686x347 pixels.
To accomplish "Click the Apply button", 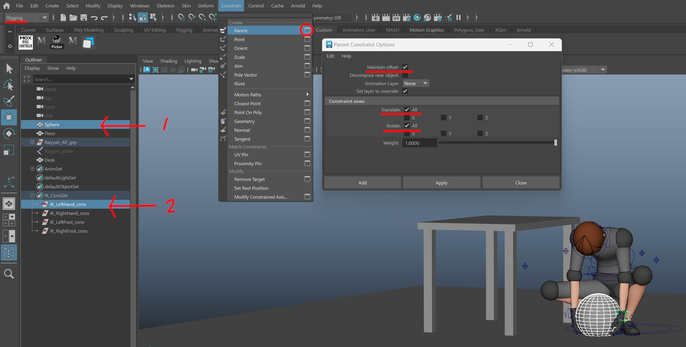I will point(441,183).
